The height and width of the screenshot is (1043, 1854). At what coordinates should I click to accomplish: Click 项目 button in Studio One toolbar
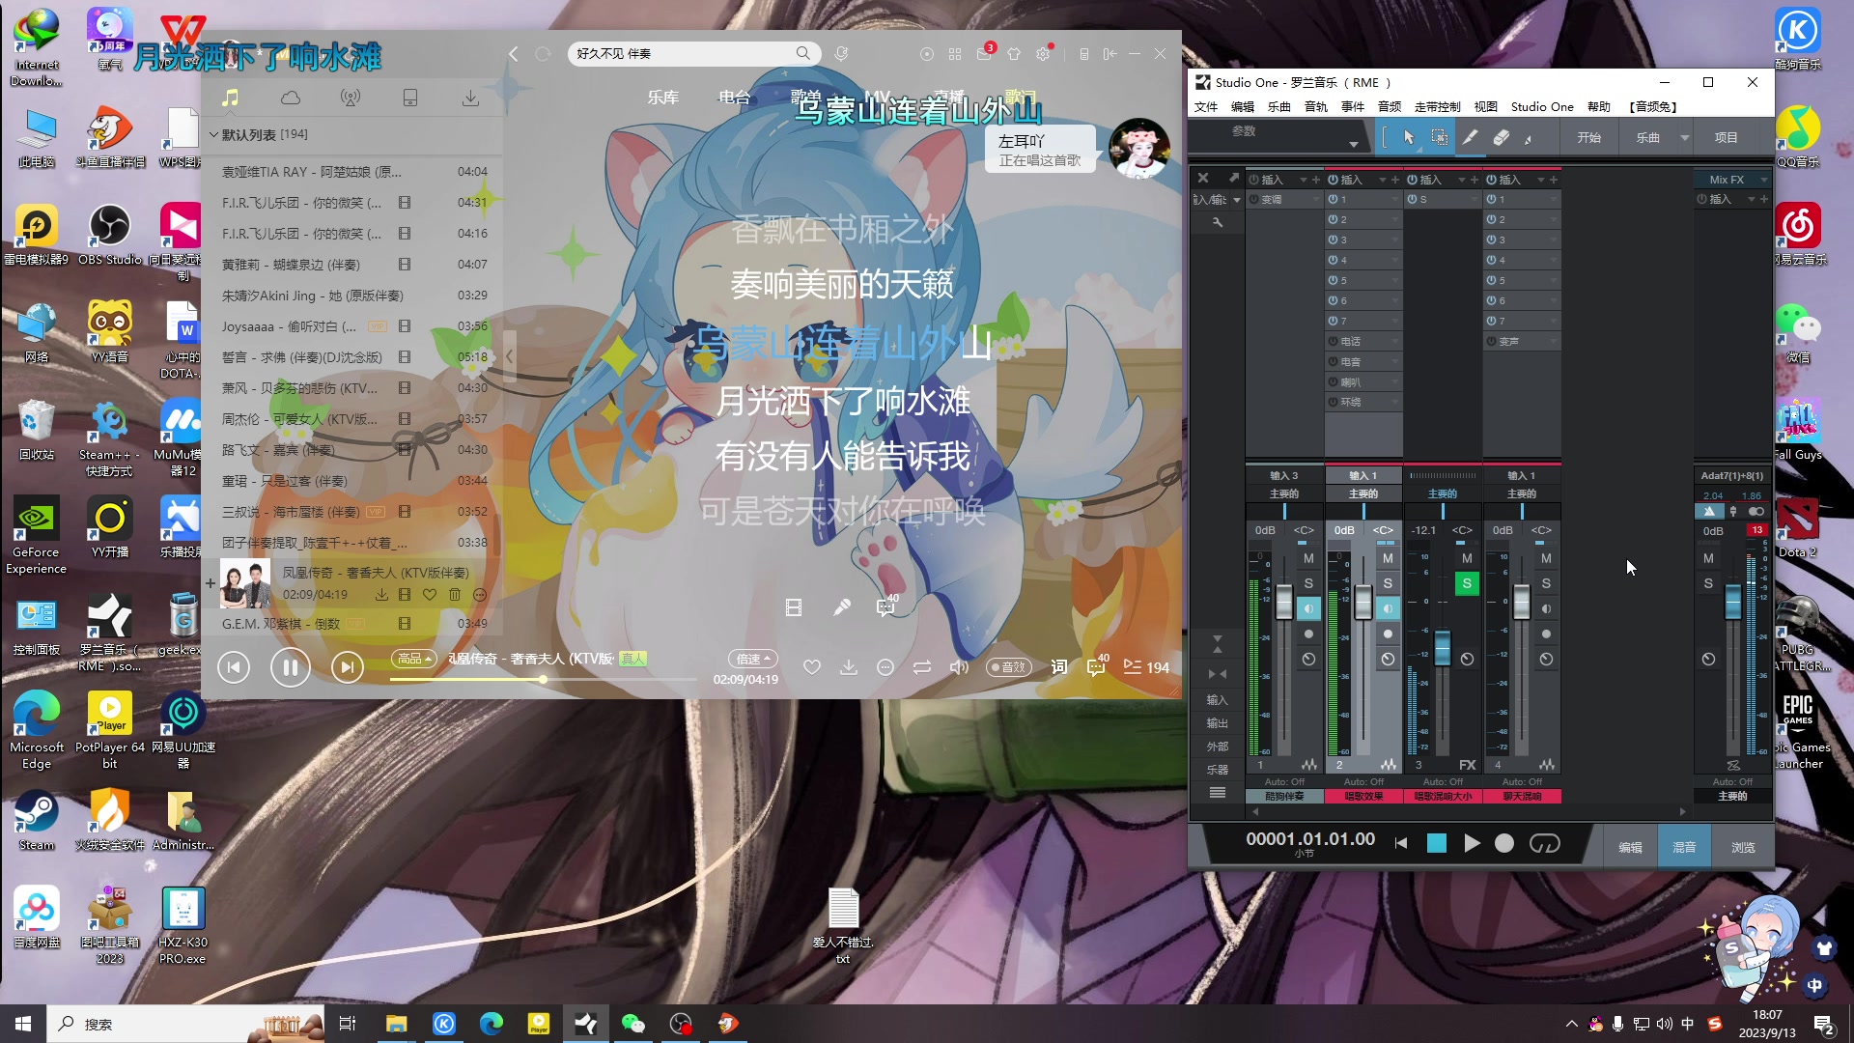click(1727, 138)
